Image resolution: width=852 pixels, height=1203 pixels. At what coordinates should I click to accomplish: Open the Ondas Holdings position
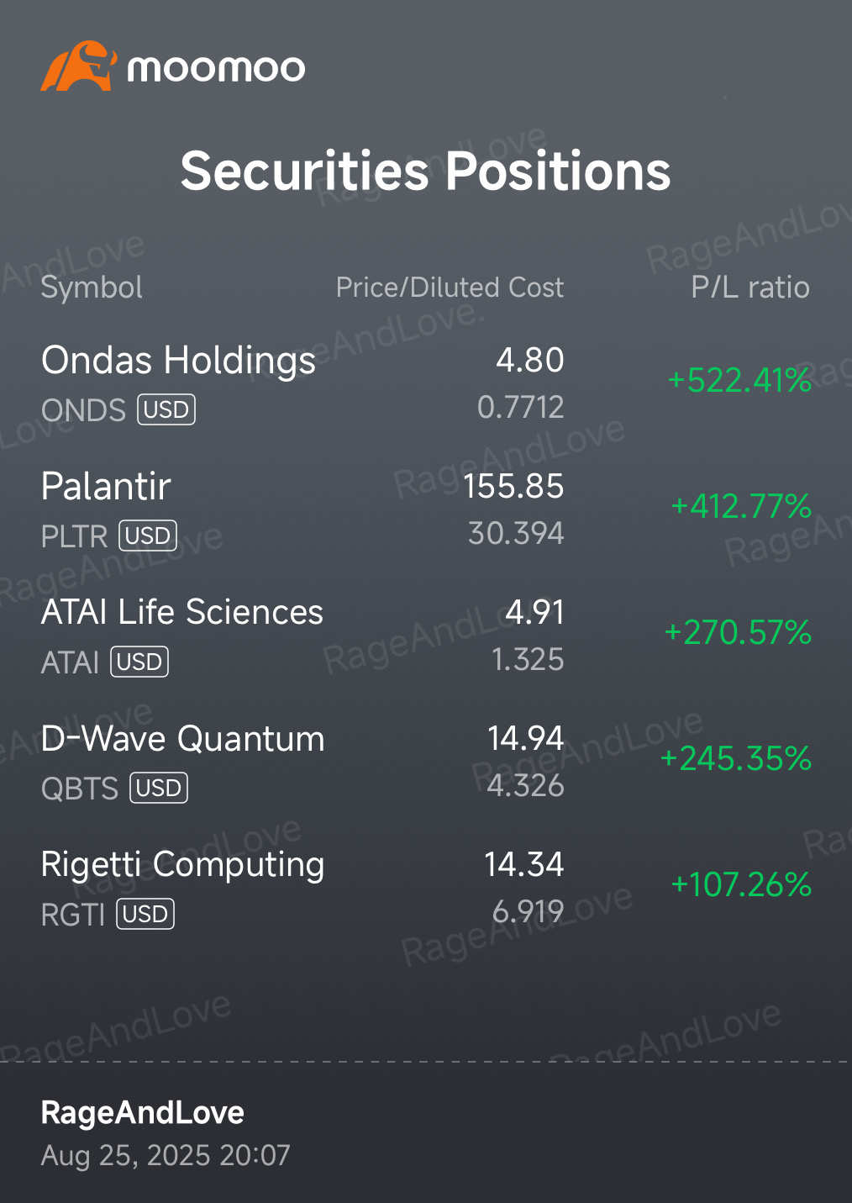tap(178, 361)
